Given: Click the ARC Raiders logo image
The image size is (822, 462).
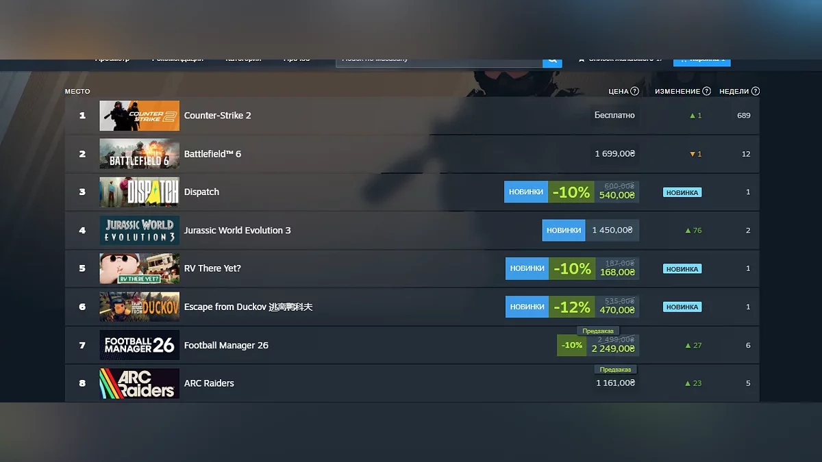Looking at the screenshot, I should point(139,383).
